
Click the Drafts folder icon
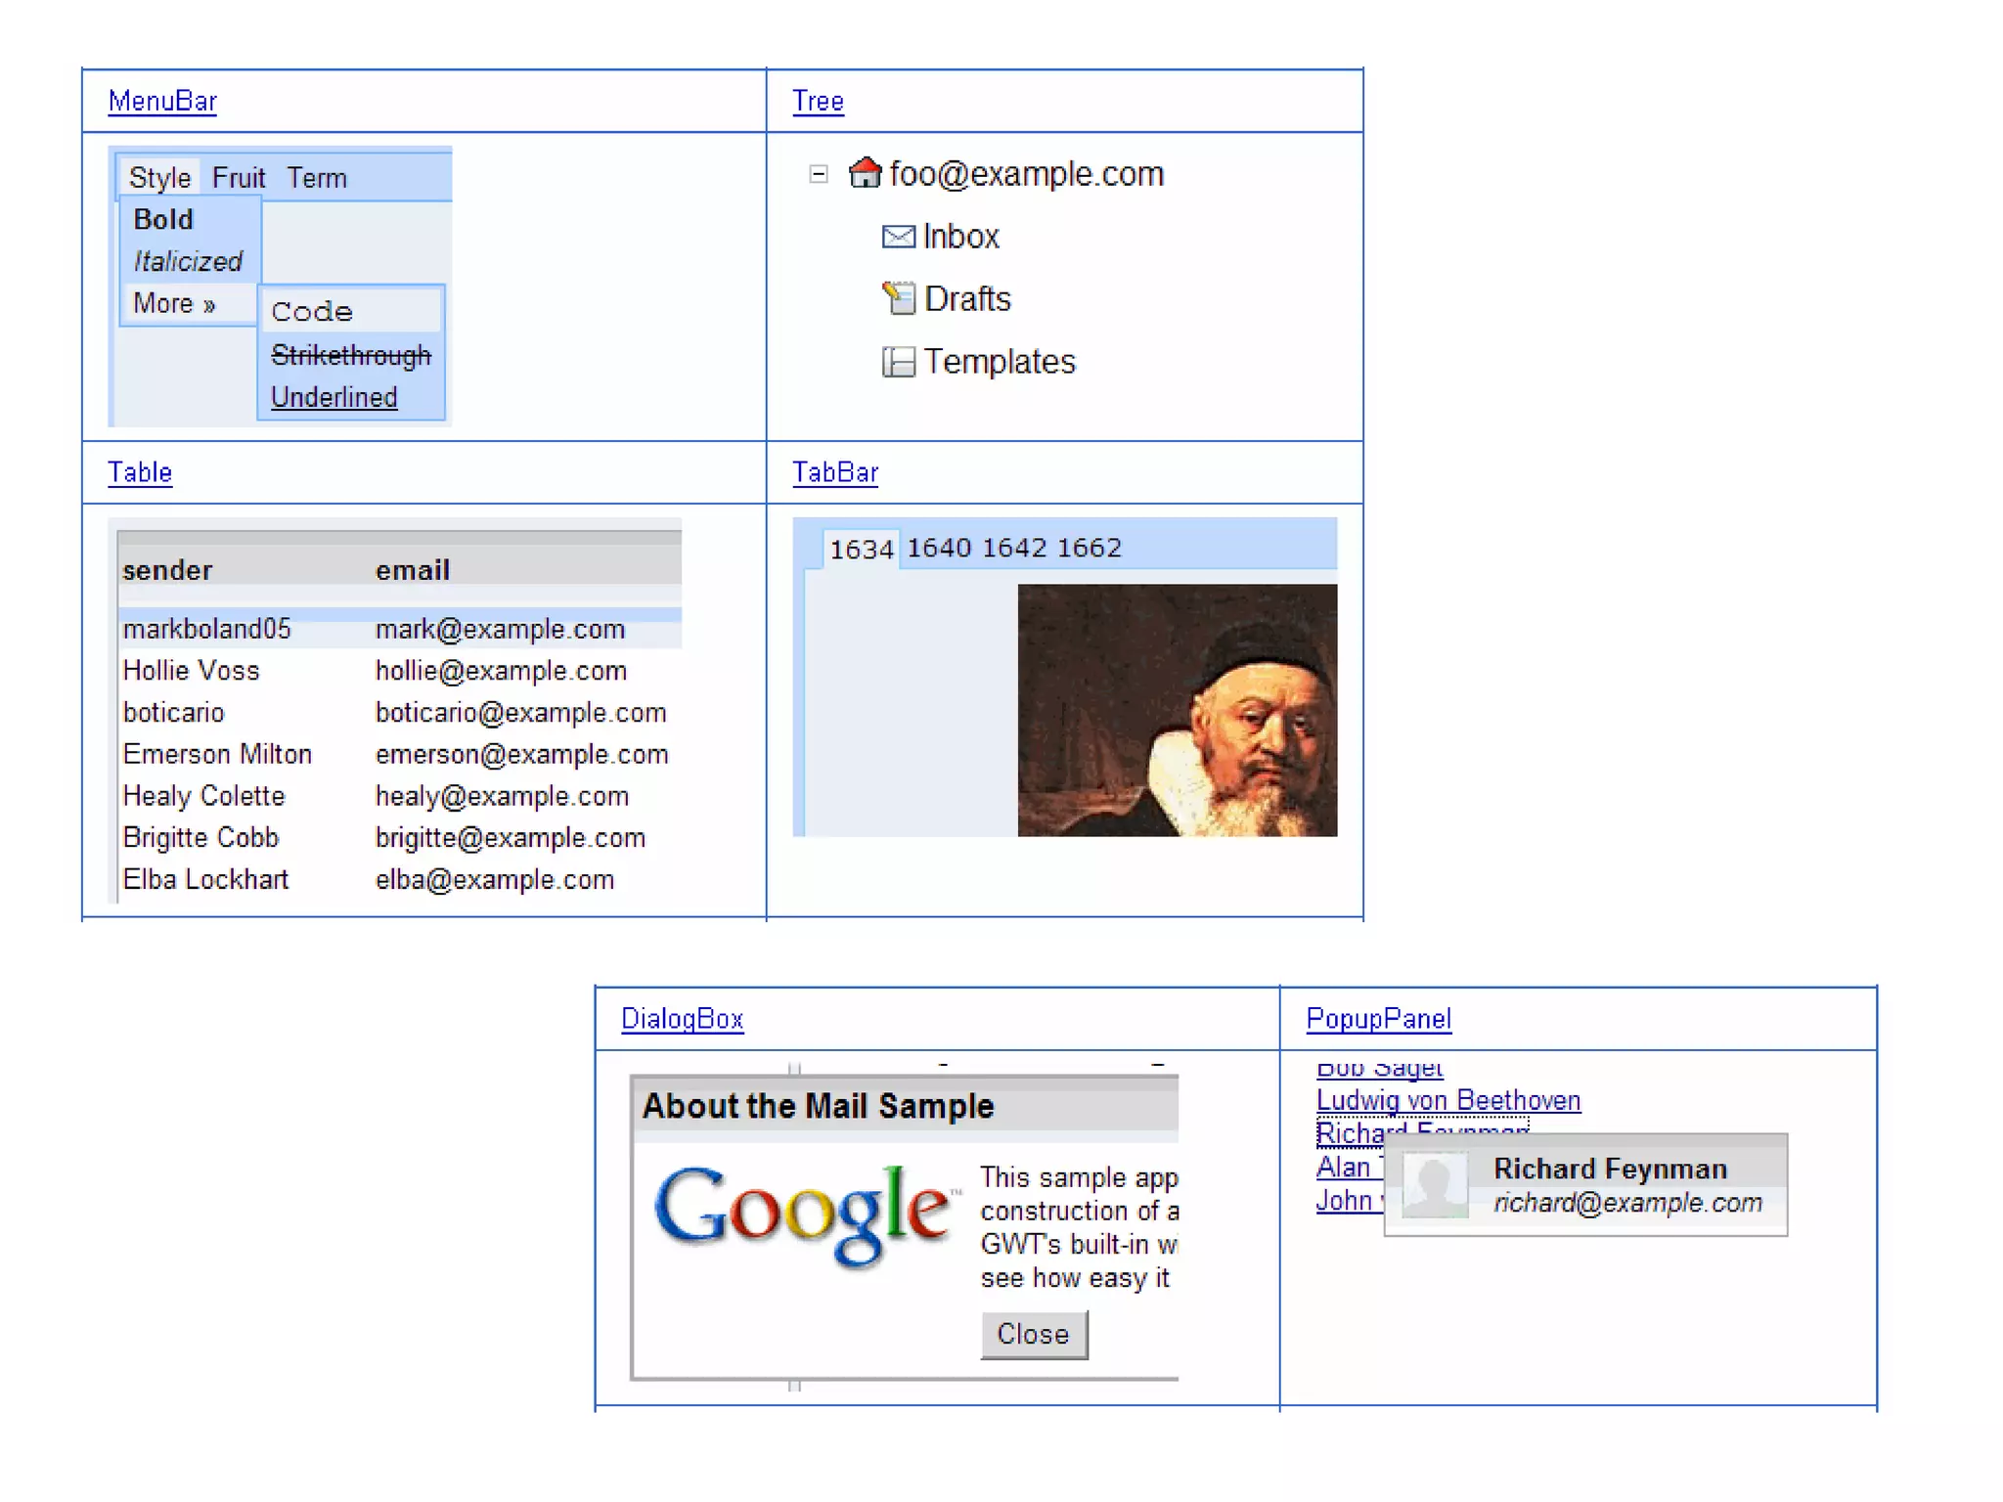(x=898, y=298)
